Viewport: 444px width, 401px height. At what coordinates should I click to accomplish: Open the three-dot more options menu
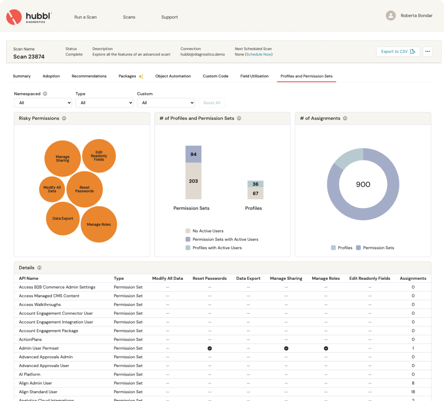(428, 51)
